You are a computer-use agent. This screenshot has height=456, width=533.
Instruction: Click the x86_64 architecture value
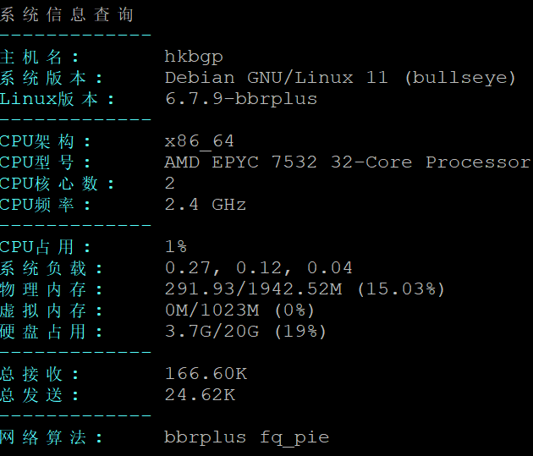[x=200, y=141]
